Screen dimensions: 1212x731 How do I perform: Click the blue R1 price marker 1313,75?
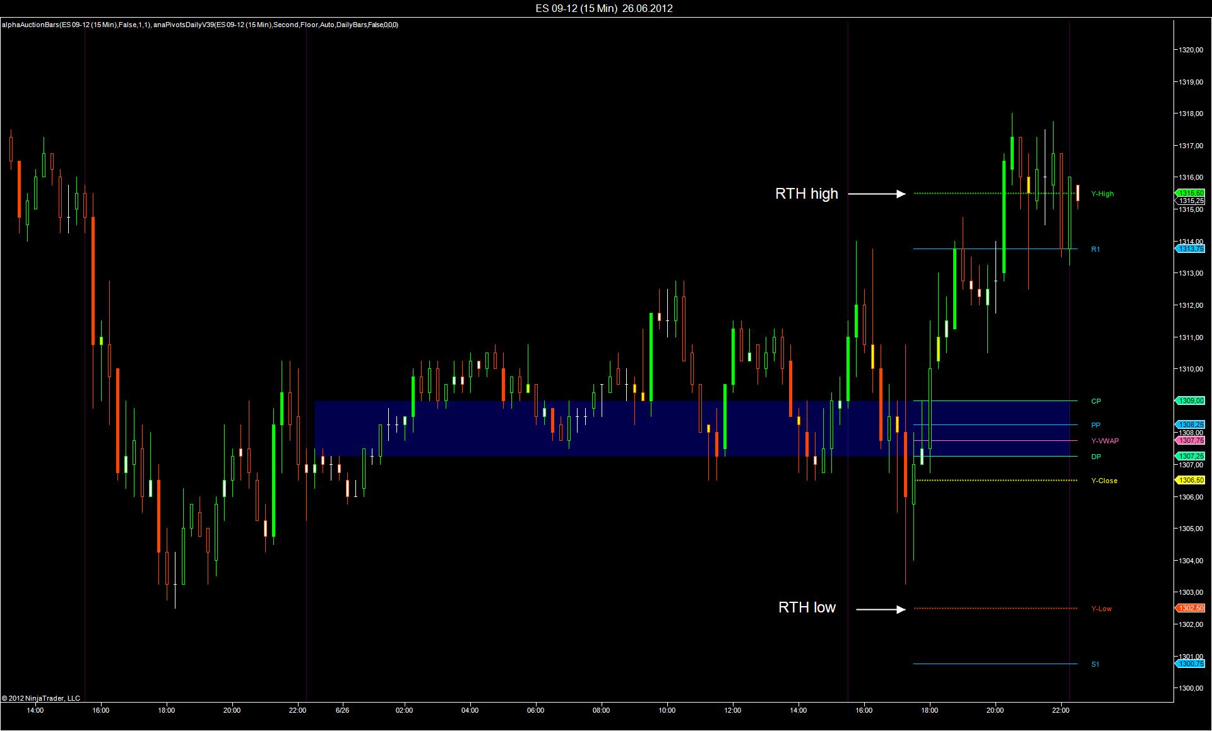[x=1191, y=249]
